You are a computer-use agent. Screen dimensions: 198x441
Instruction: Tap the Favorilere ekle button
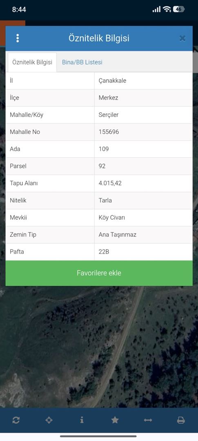pyautogui.click(x=99, y=273)
